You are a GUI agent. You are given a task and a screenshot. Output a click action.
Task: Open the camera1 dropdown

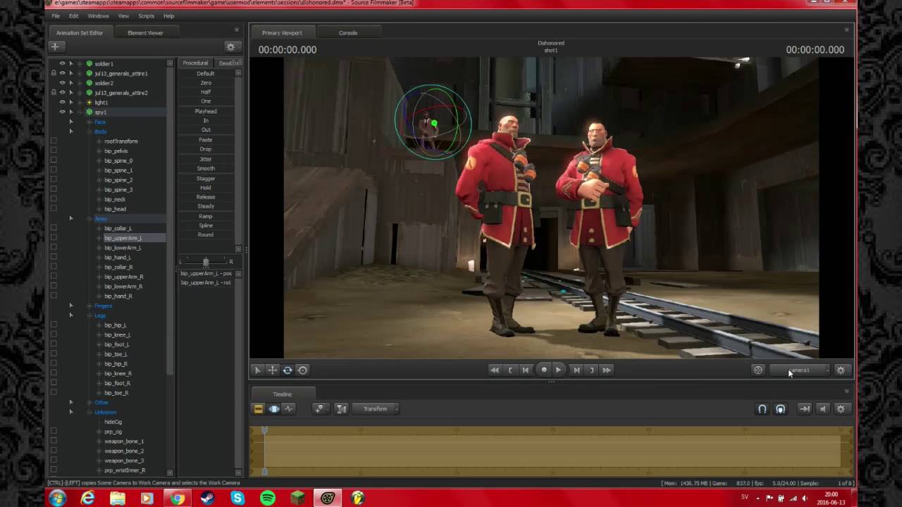click(x=800, y=370)
